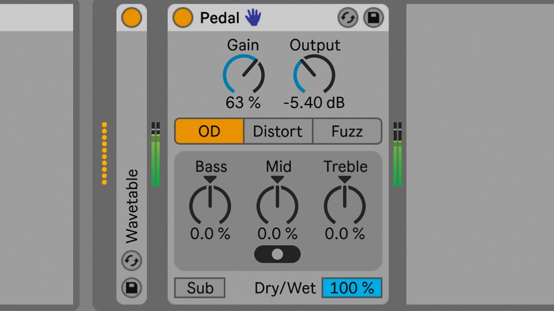Open Pedal's hot-swap preset browser
The height and width of the screenshot is (311, 554).
tap(347, 18)
